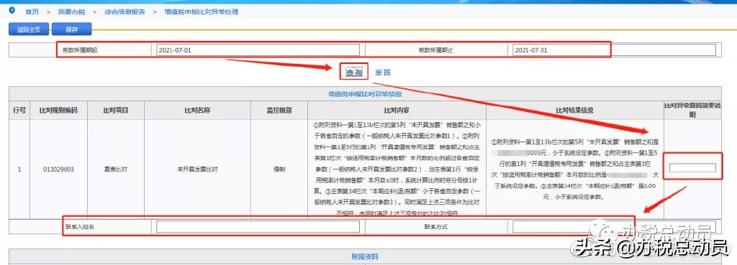Focus the 税款所属期起 date field
Screen dimensions: 737x265
click(x=258, y=50)
